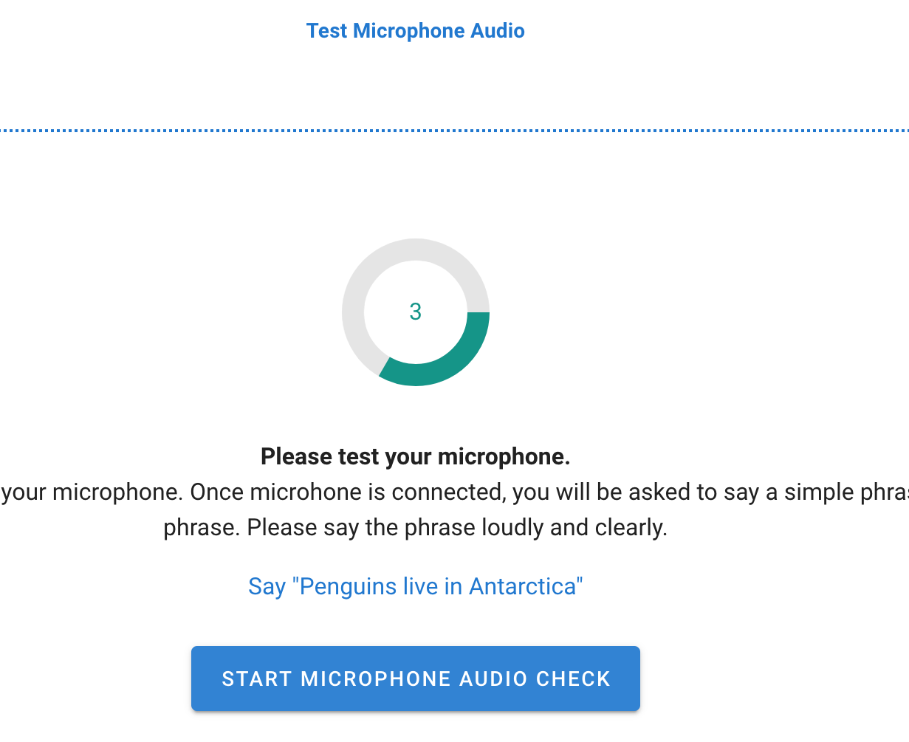Click the bold "Please test your microphone." text
The height and width of the screenshot is (742, 909).
coord(415,457)
